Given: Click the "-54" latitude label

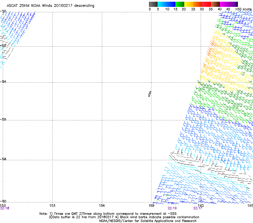Looking at the screenshot, I should [x=3, y=81].
